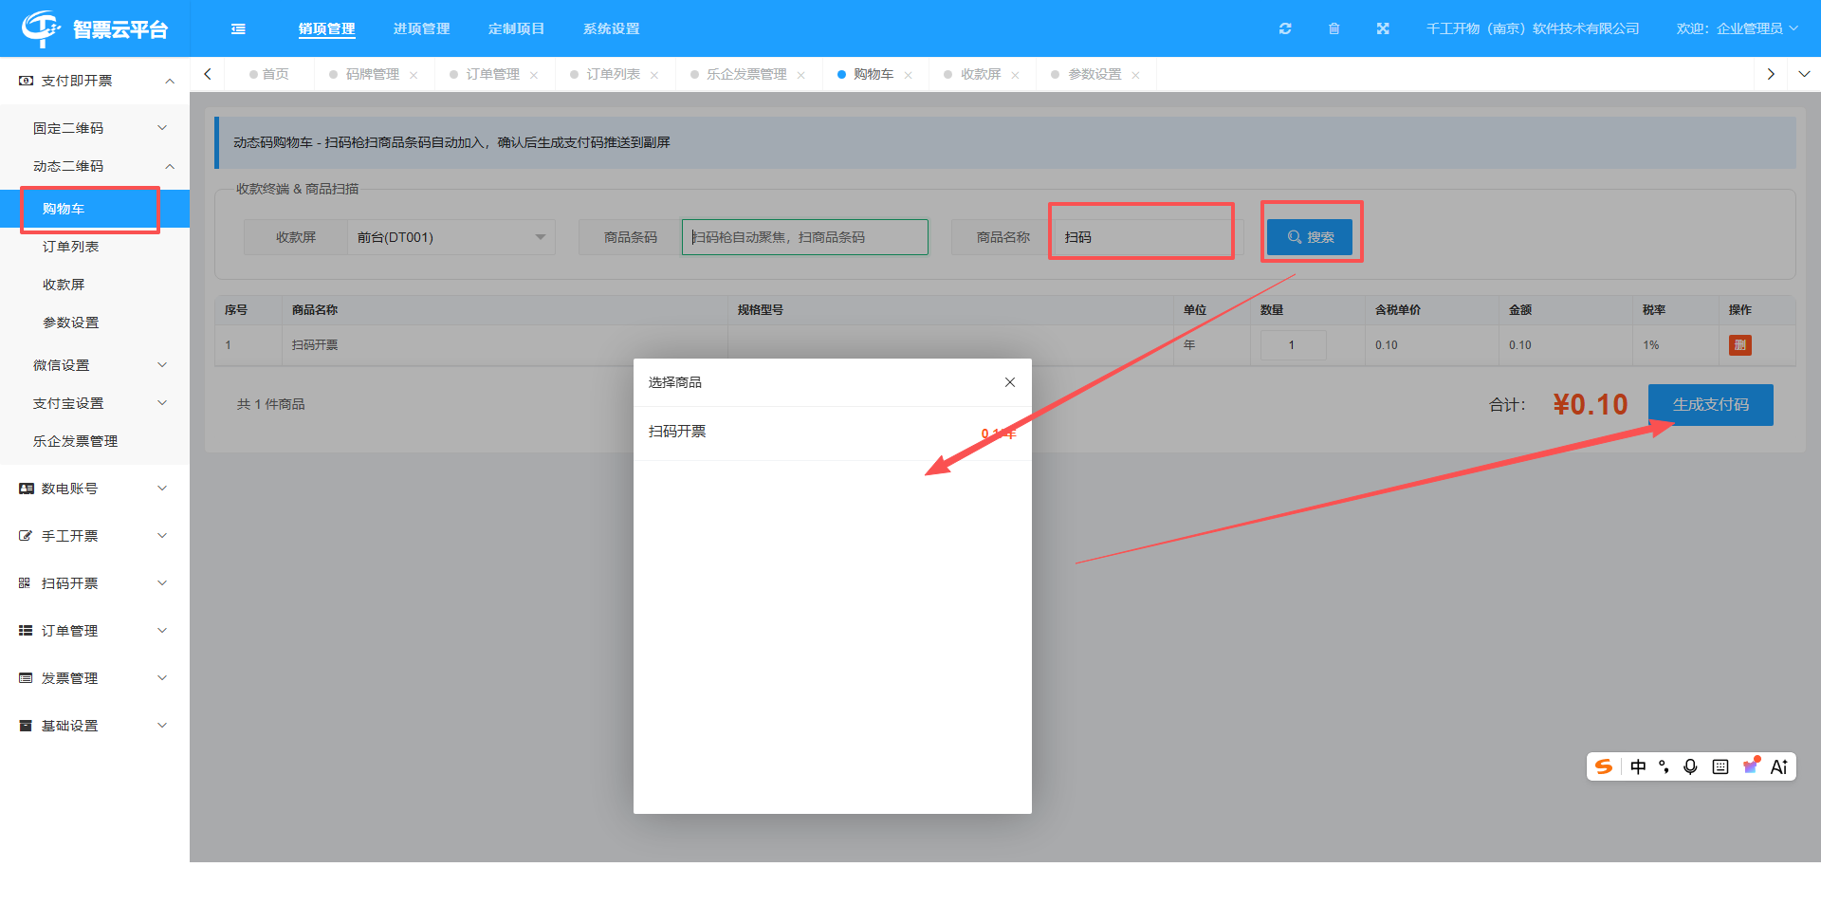Expand the 固定二维码 submenu
This screenshot has width=1821, height=904.
tap(95, 128)
